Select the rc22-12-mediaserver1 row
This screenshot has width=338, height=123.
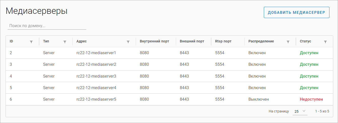click(x=96, y=53)
